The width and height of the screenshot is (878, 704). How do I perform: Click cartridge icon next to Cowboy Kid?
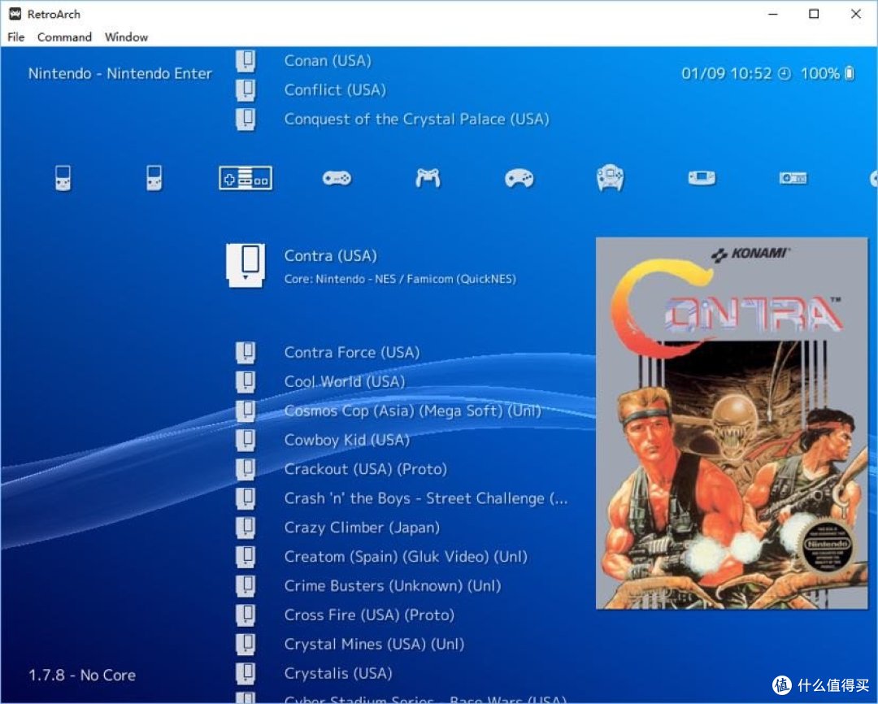pyautogui.click(x=246, y=440)
